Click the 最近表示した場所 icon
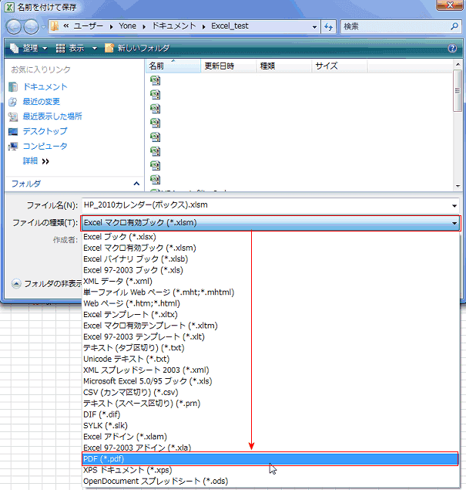Screen dimensions: 466x490 [x=13, y=117]
